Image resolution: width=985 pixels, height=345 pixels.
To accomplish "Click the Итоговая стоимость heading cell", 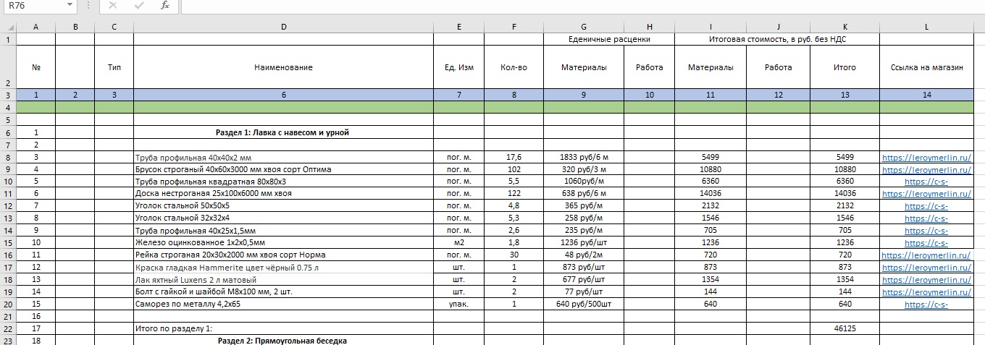I will [777, 39].
